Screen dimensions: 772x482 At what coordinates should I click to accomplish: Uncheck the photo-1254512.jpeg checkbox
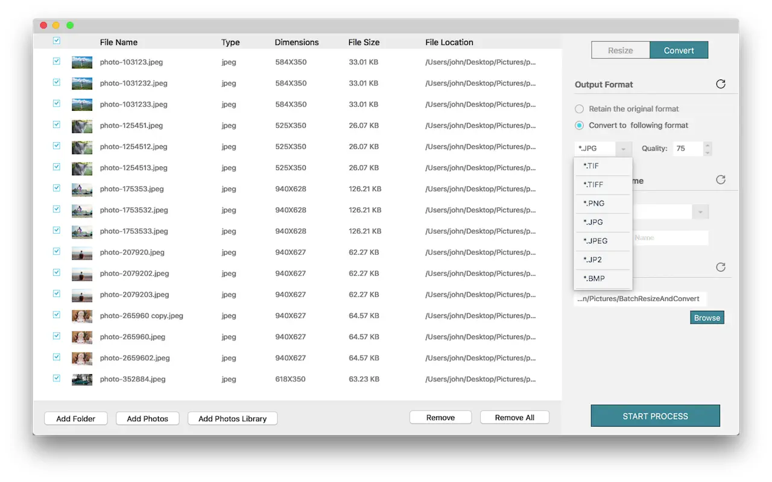[57, 146]
